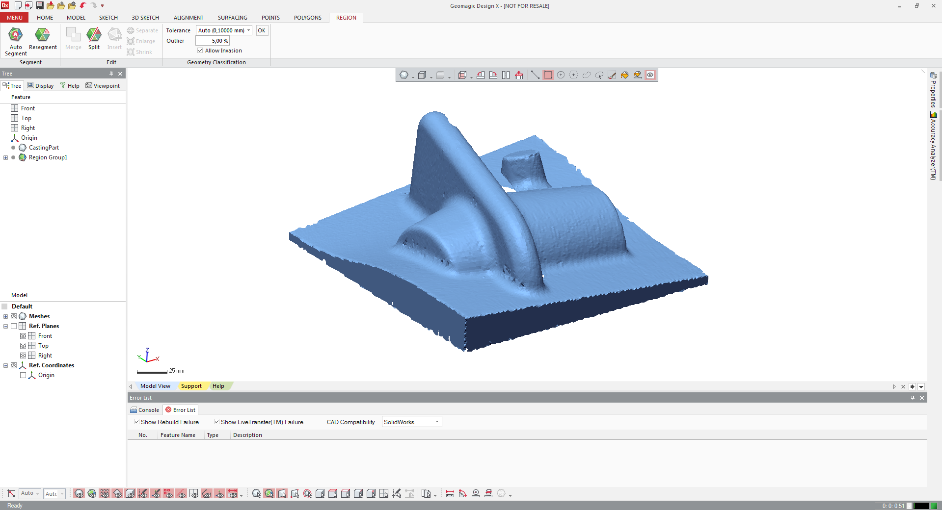Toggle Show LiveTransfer(TM) Failure checkbox

point(216,422)
